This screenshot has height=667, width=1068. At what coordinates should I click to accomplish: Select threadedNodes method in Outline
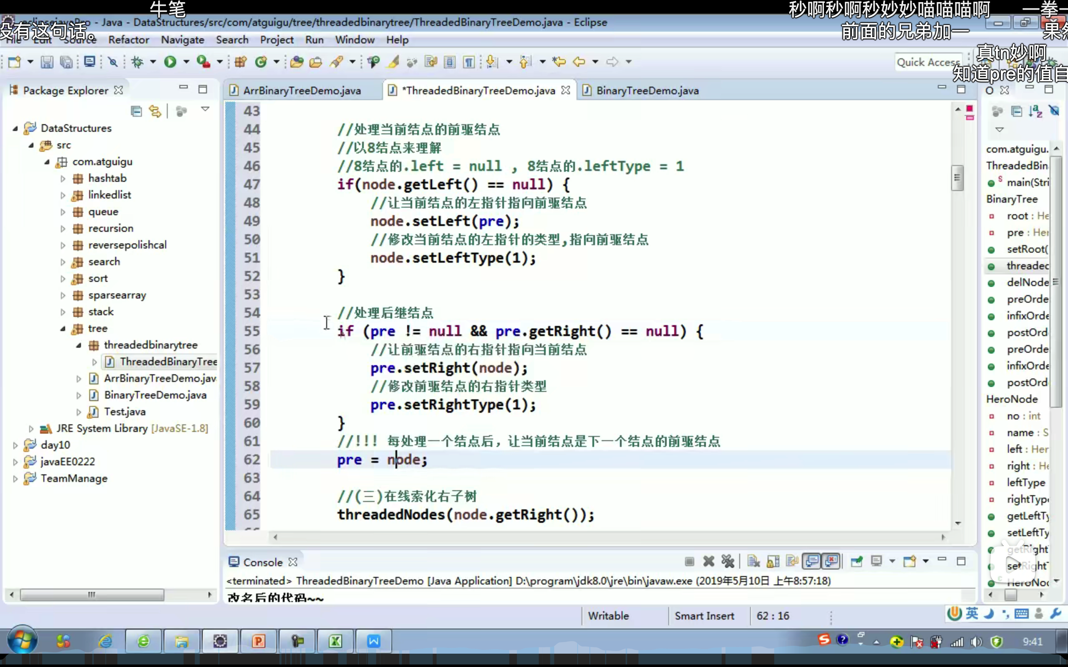1028,266
